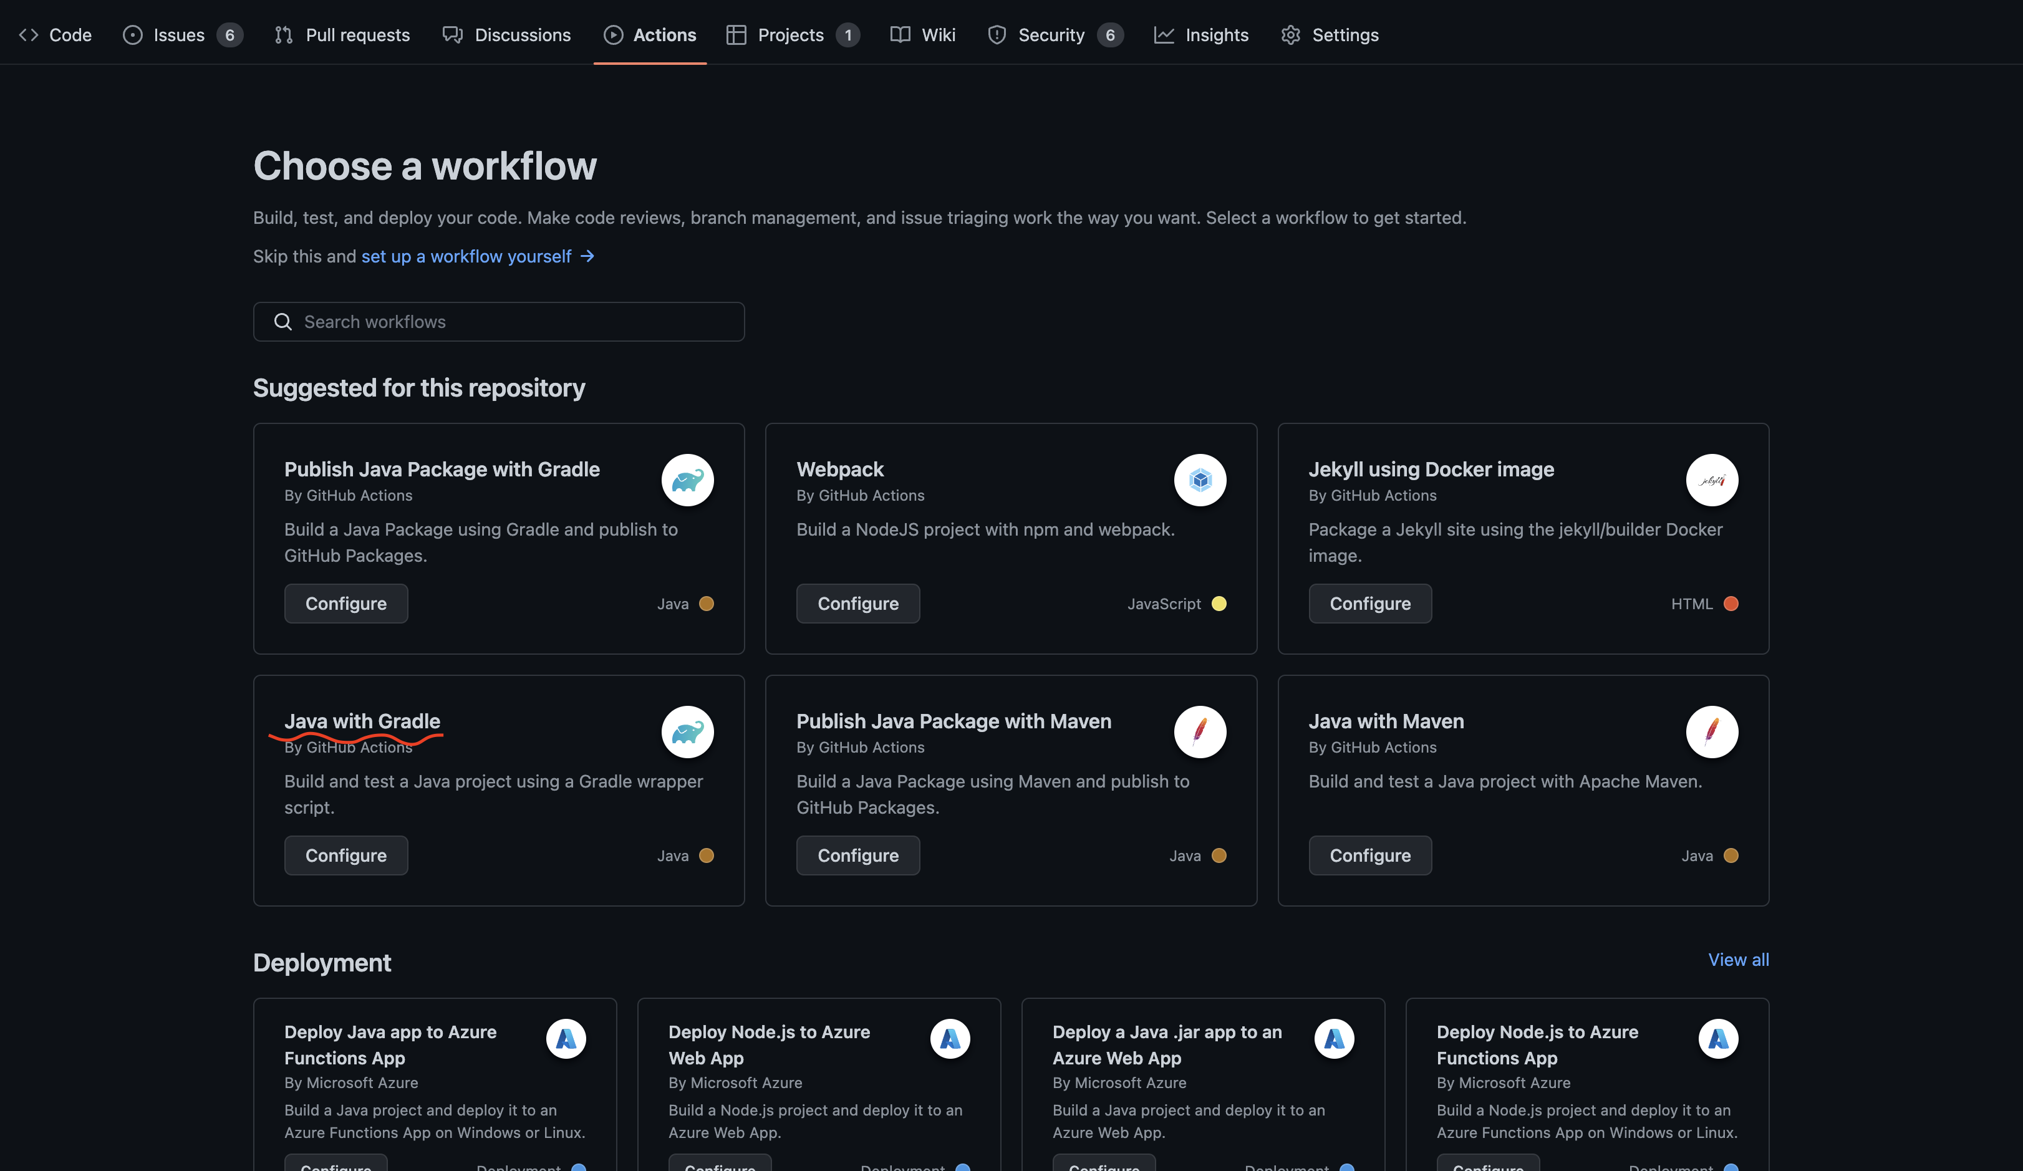Click the JavaScript language label
The height and width of the screenshot is (1171, 2023).
(1164, 604)
